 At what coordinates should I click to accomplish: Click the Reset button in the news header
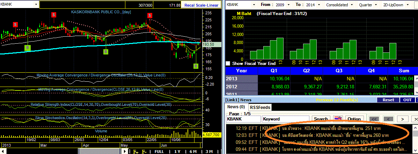click(388, 100)
